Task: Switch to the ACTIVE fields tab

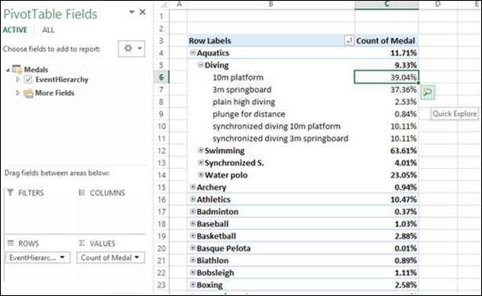Action: coord(15,30)
